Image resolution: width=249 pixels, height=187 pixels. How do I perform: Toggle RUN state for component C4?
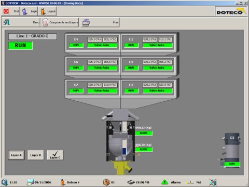click(x=76, y=45)
